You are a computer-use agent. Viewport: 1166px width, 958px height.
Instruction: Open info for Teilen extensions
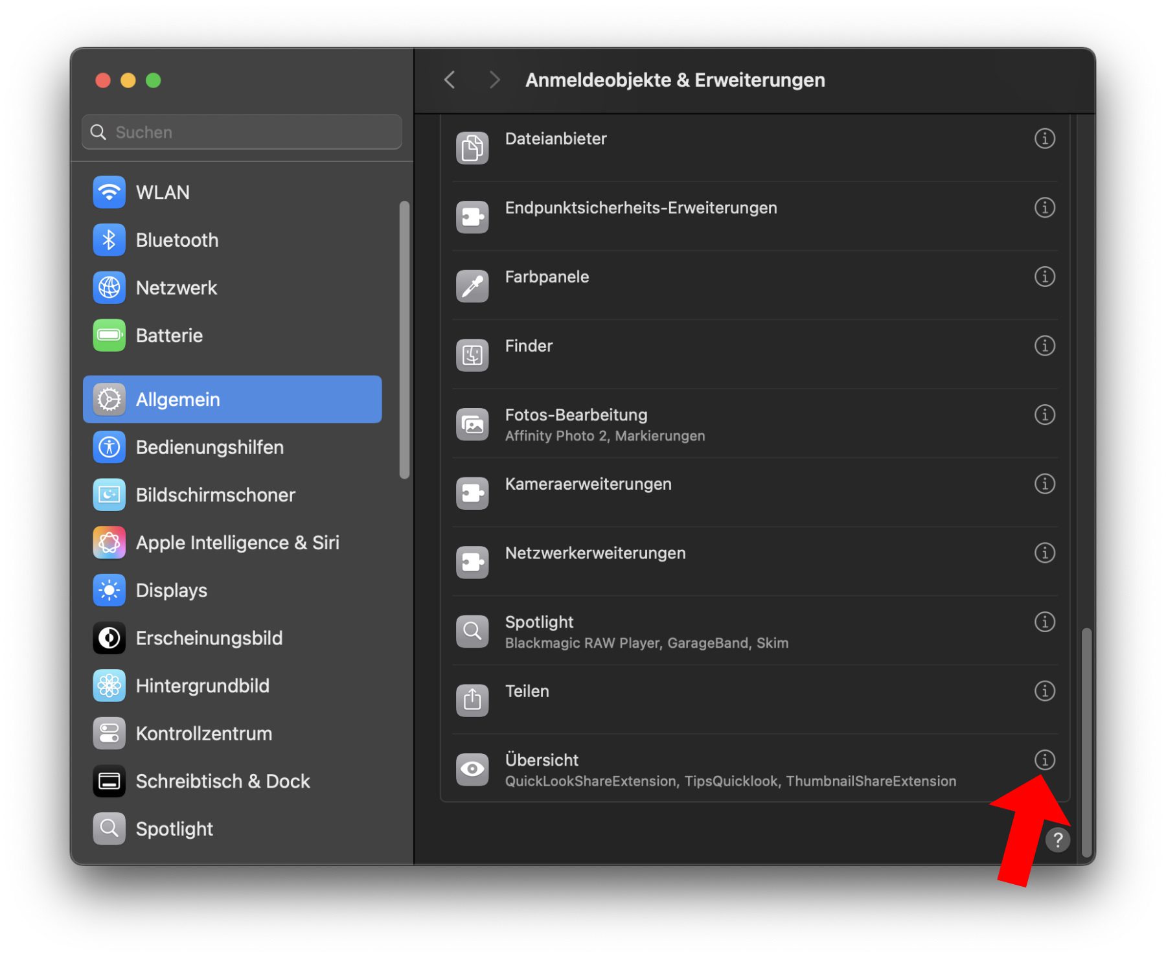(x=1044, y=690)
